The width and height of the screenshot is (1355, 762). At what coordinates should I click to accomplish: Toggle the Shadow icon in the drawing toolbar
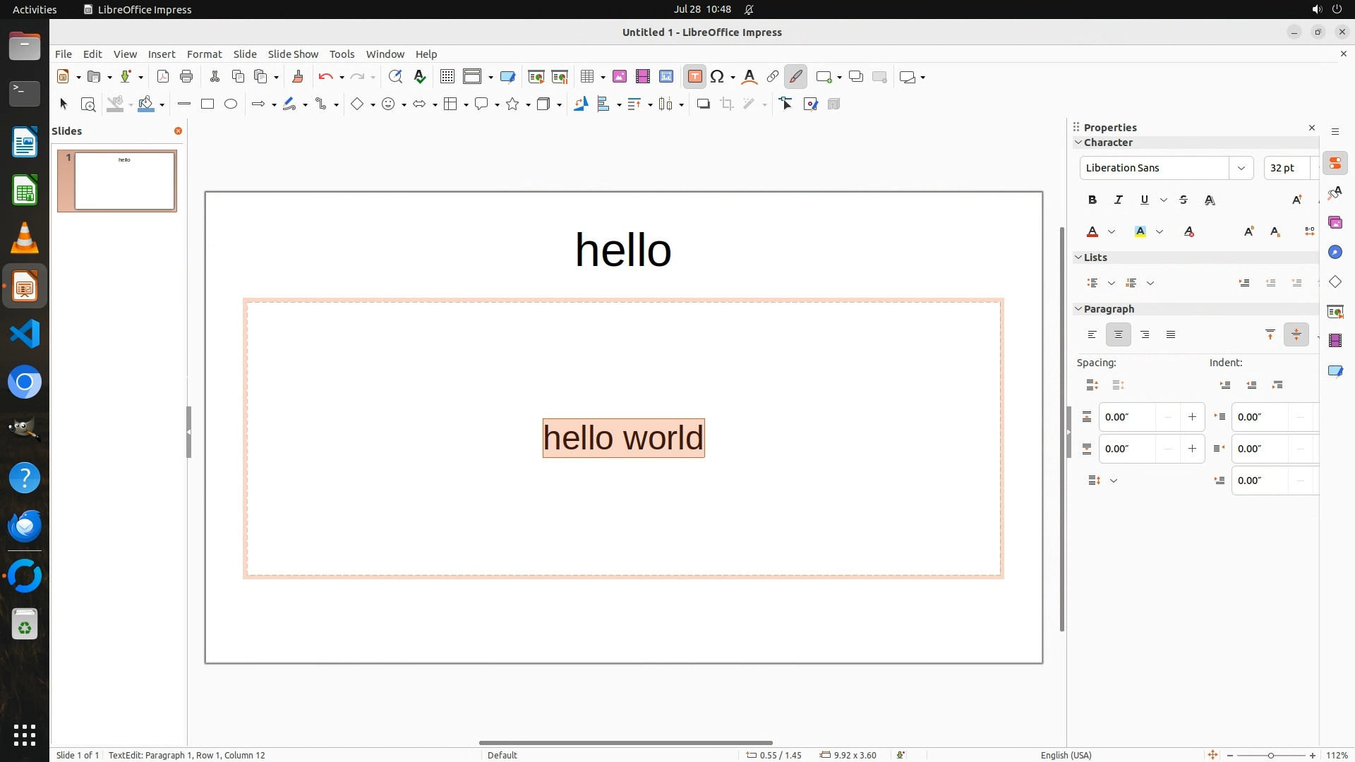(703, 104)
